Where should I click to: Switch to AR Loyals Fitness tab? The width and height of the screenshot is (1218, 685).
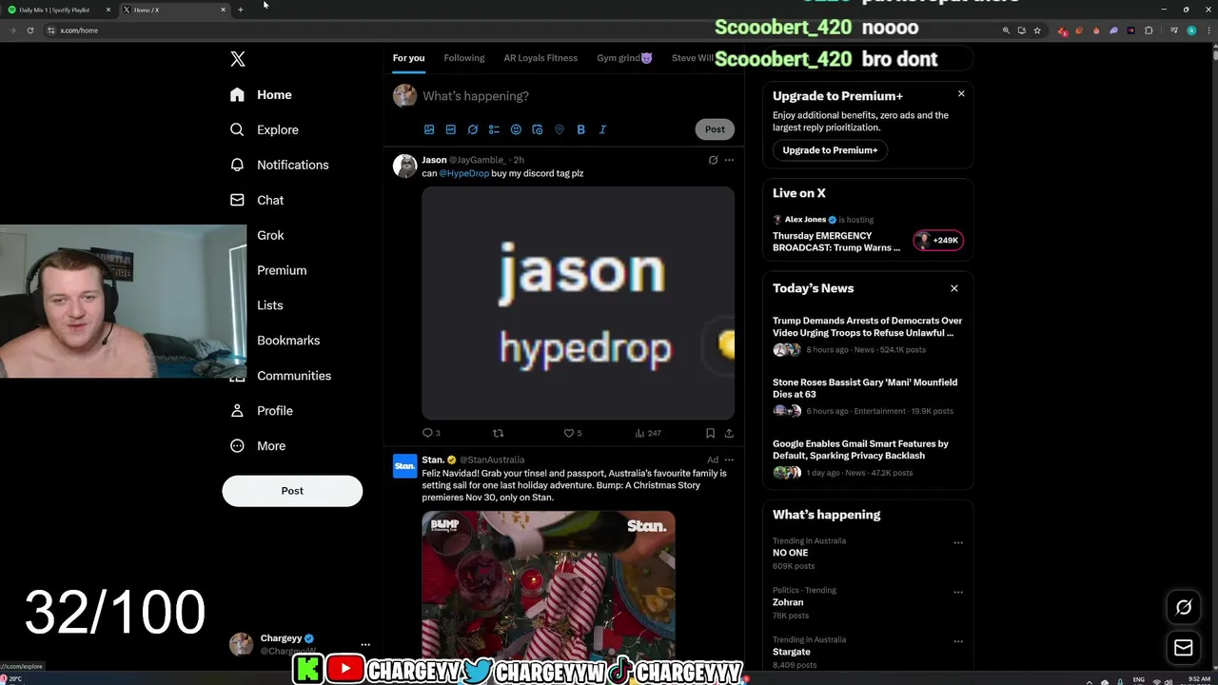[x=540, y=58]
